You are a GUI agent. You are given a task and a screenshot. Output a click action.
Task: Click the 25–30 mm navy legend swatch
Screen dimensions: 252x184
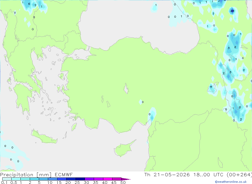click(80, 179)
